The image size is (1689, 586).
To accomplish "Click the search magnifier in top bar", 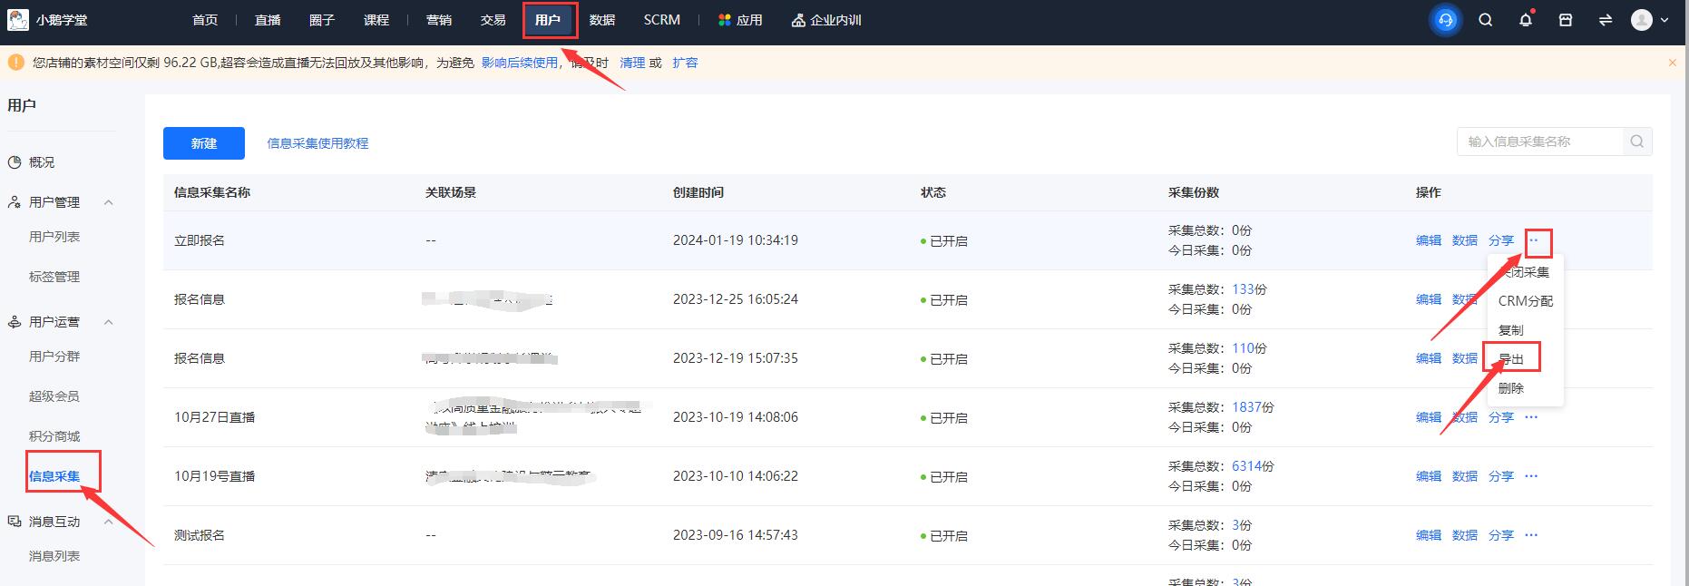I will 1486,20.
